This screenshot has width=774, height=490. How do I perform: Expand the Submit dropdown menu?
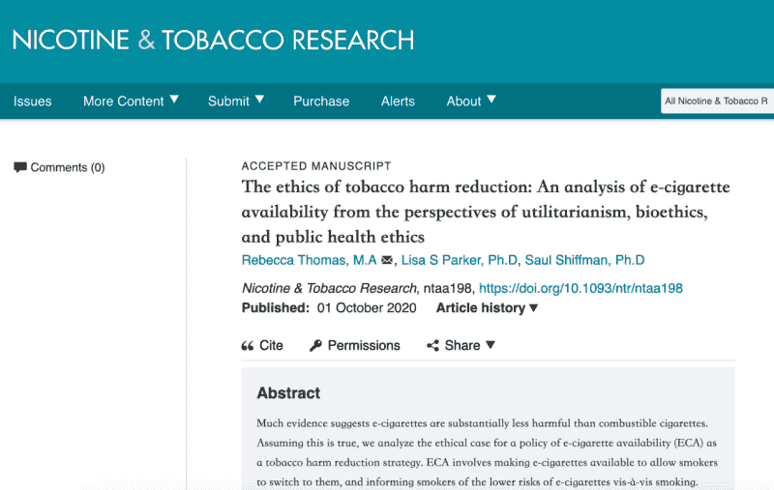[235, 101]
